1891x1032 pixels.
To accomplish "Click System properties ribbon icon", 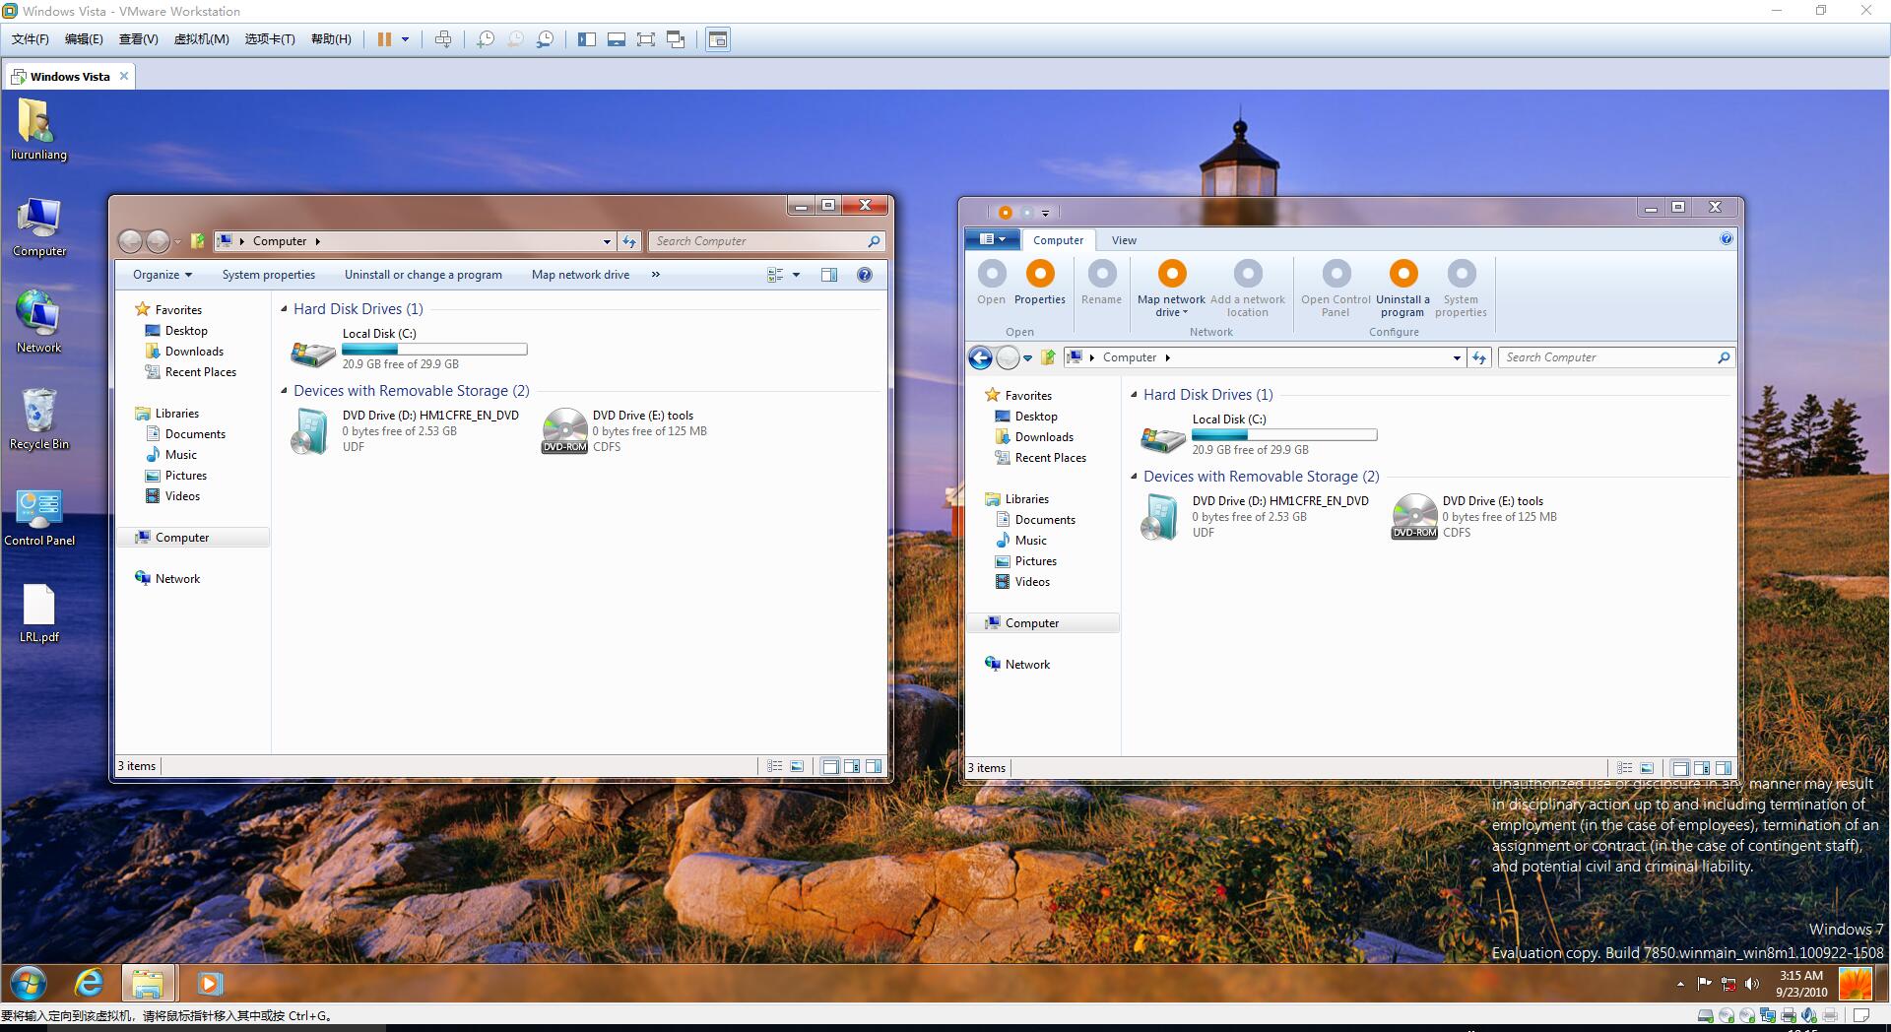I will pyautogui.click(x=1461, y=274).
